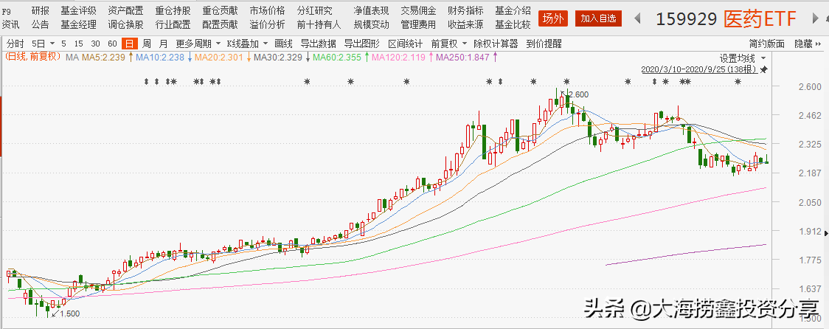
Task: Open 调仓换股 menu item
Action: pos(125,24)
